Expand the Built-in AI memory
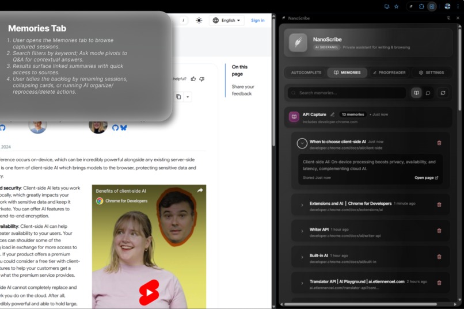This screenshot has width=464, height=309. click(x=302, y=257)
